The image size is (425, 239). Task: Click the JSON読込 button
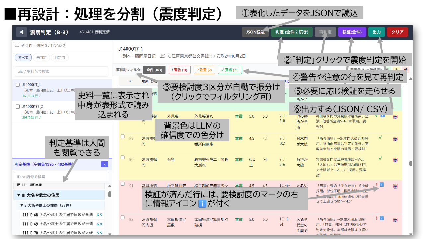[x=255, y=32]
